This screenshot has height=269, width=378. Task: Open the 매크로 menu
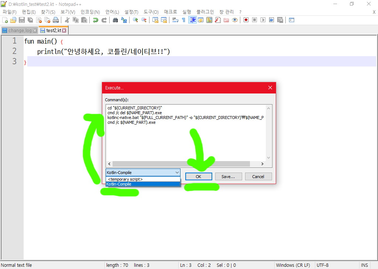[171, 12]
